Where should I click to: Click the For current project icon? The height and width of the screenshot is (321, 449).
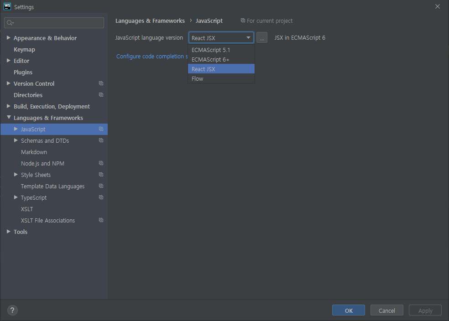pos(243,21)
